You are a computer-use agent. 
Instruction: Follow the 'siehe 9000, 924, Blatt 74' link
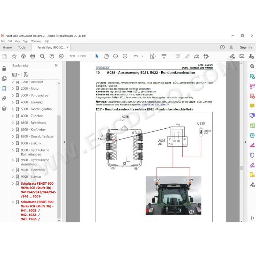click(x=155, y=105)
